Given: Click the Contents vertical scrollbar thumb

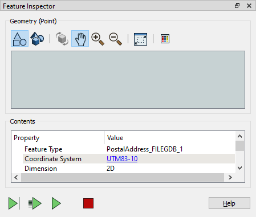Looking at the screenshot, I should click(x=239, y=146).
